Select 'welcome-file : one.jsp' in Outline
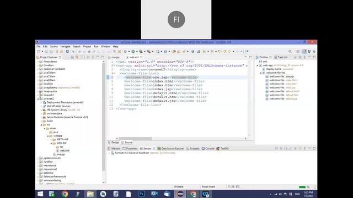 tap(281, 76)
